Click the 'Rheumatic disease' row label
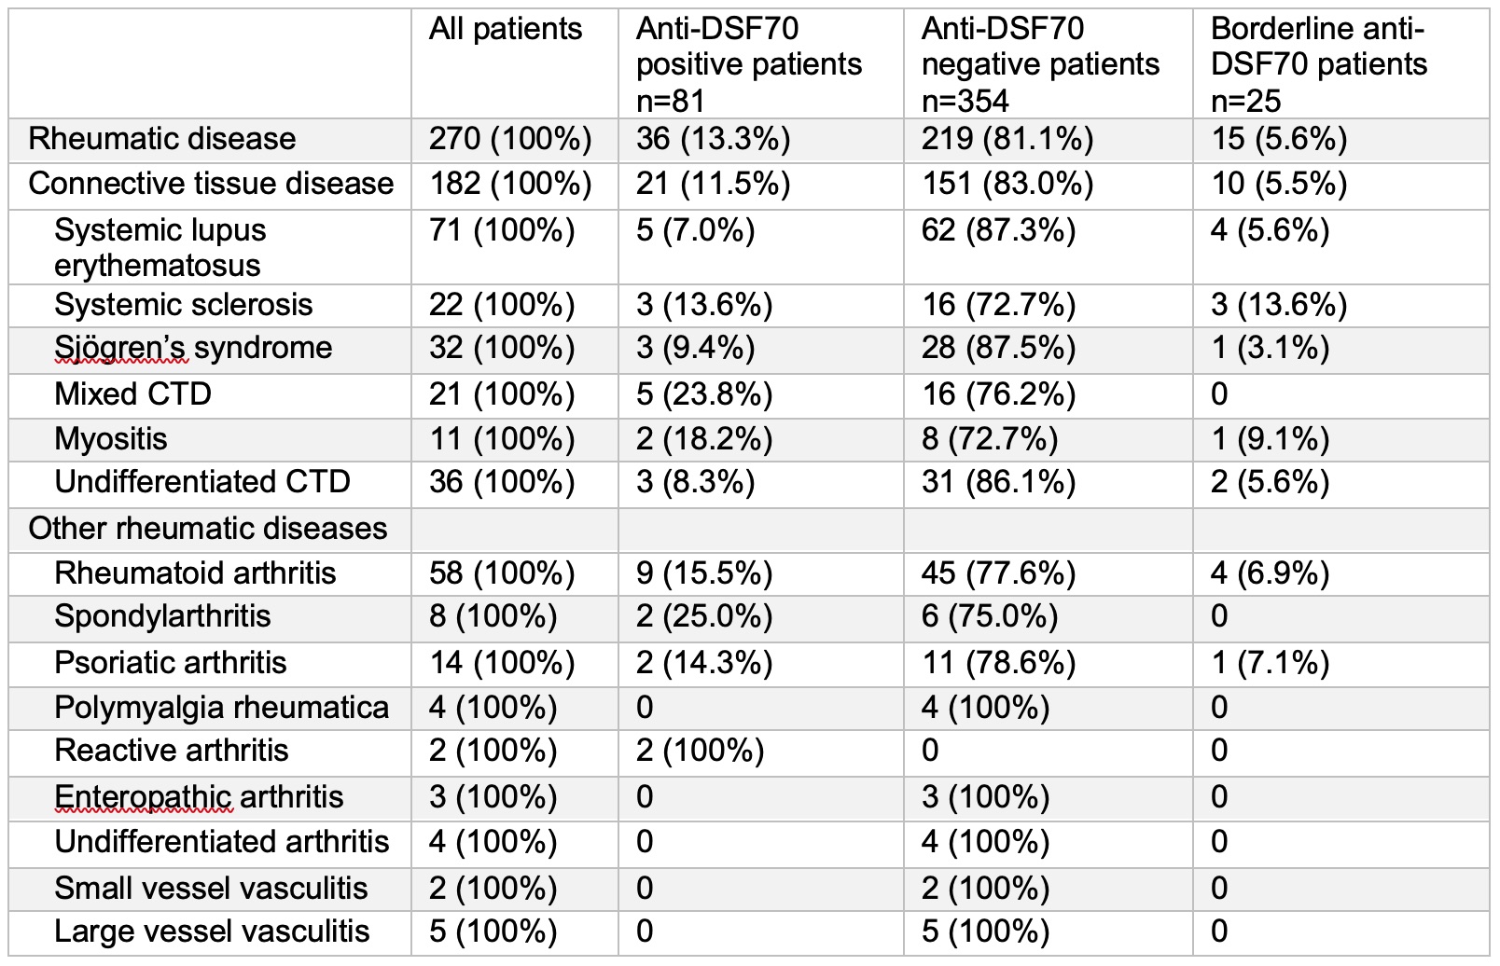This screenshot has height=966, width=1500. point(161,139)
